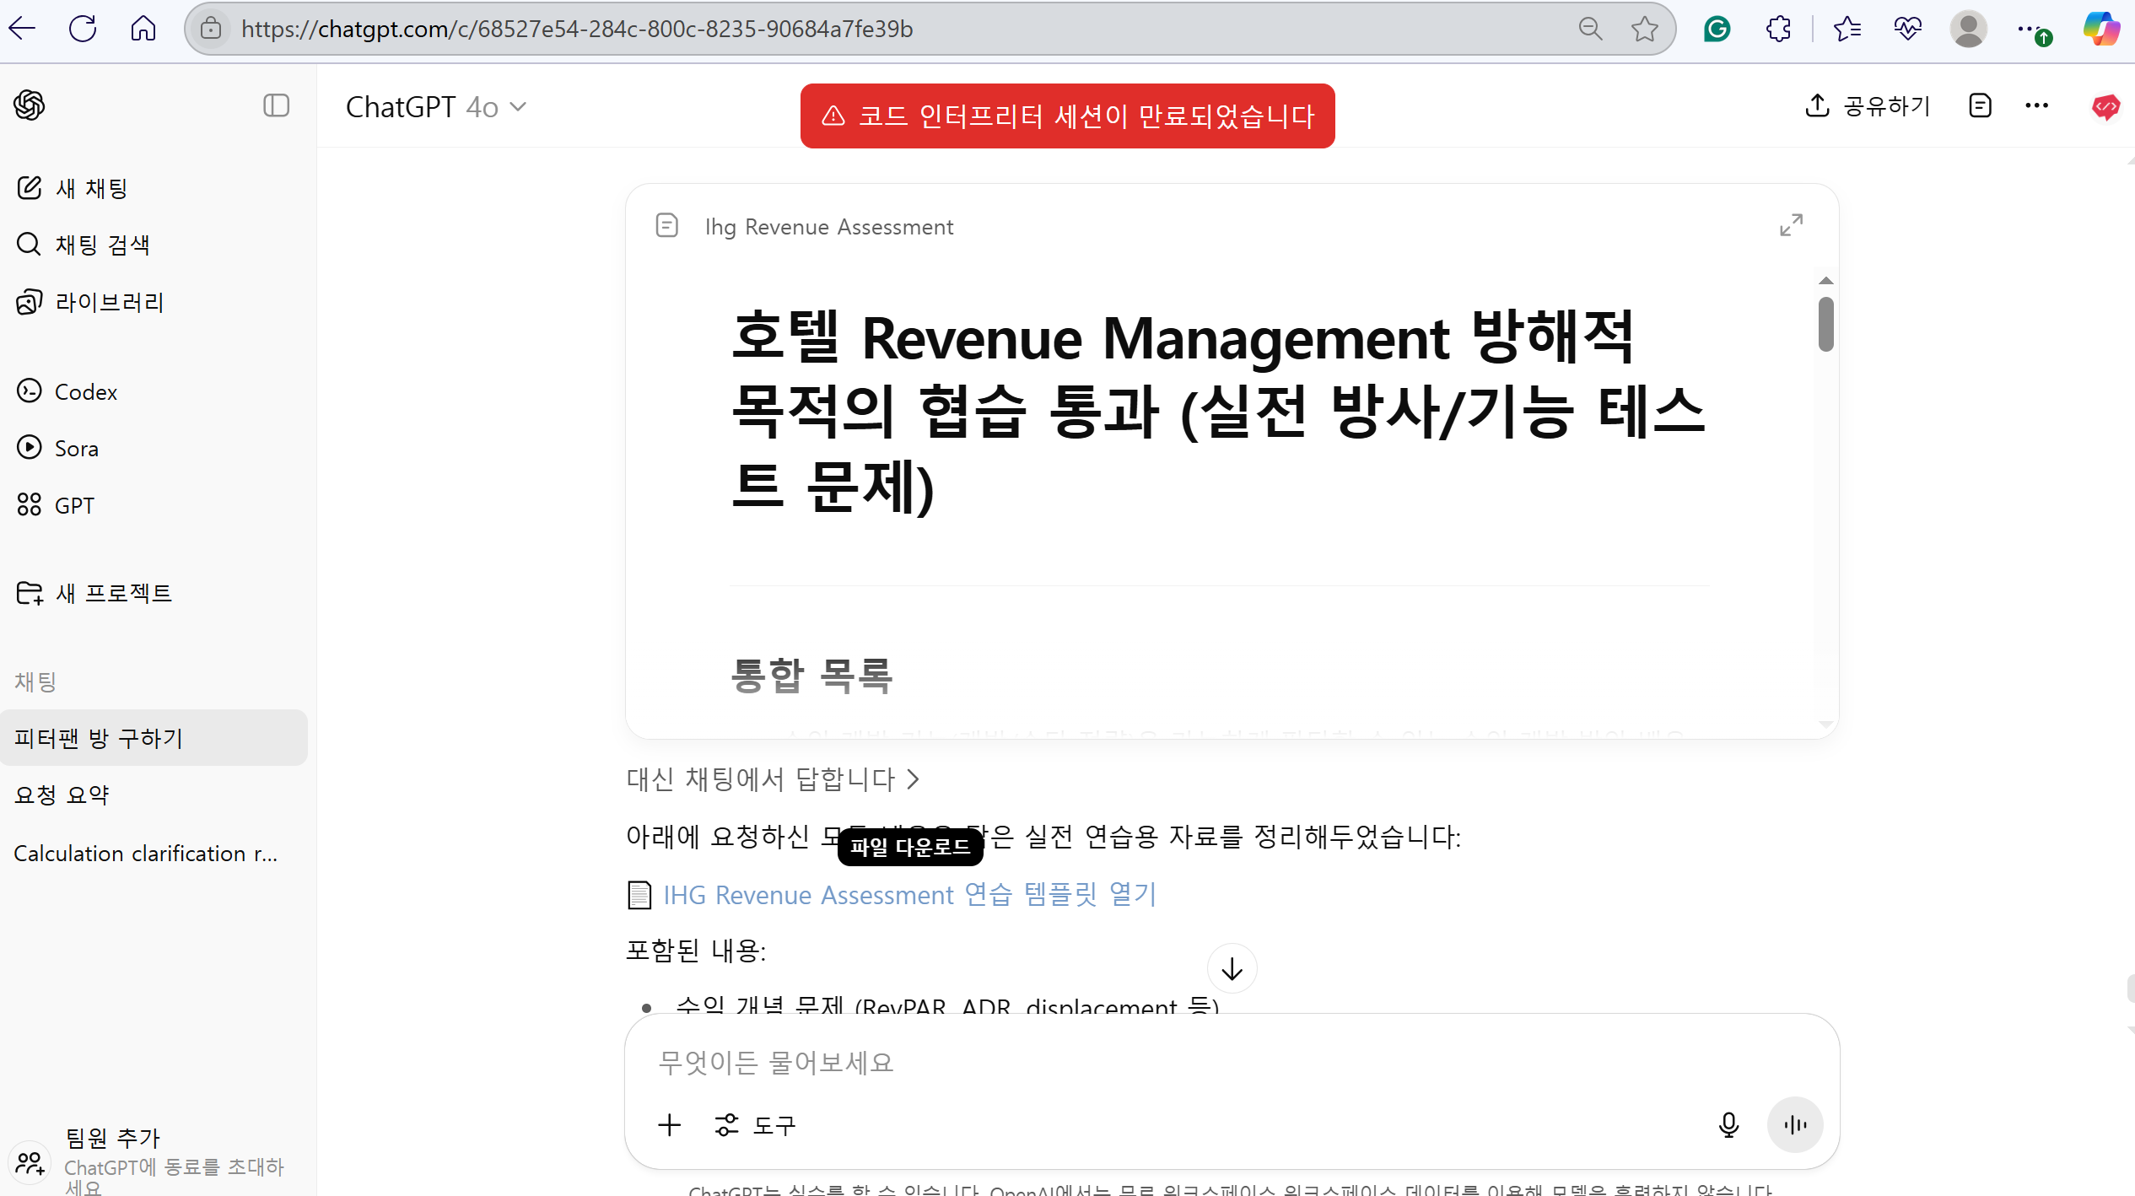Click the red code badge icon at top right
The image size is (2135, 1196).
coord(2105,107)
